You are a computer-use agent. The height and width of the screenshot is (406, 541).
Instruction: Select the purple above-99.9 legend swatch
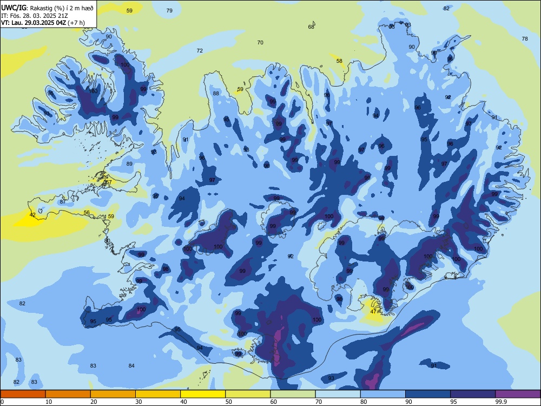[x=518, y=394]
